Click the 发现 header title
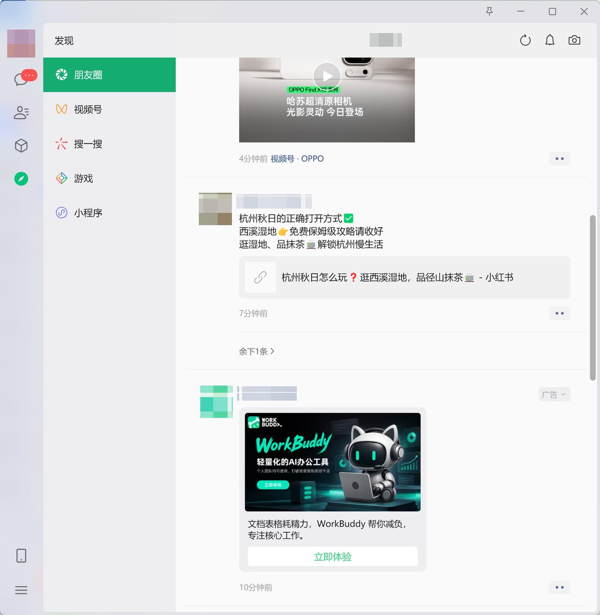 (x=64, y=41)
